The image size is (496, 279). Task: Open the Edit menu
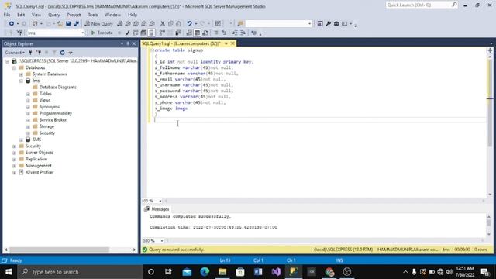click(21, 15)
